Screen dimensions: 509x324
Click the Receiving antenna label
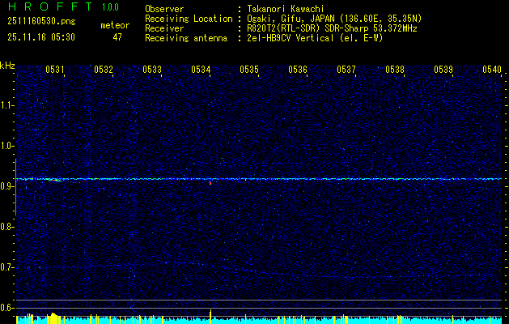pos(186,38)
